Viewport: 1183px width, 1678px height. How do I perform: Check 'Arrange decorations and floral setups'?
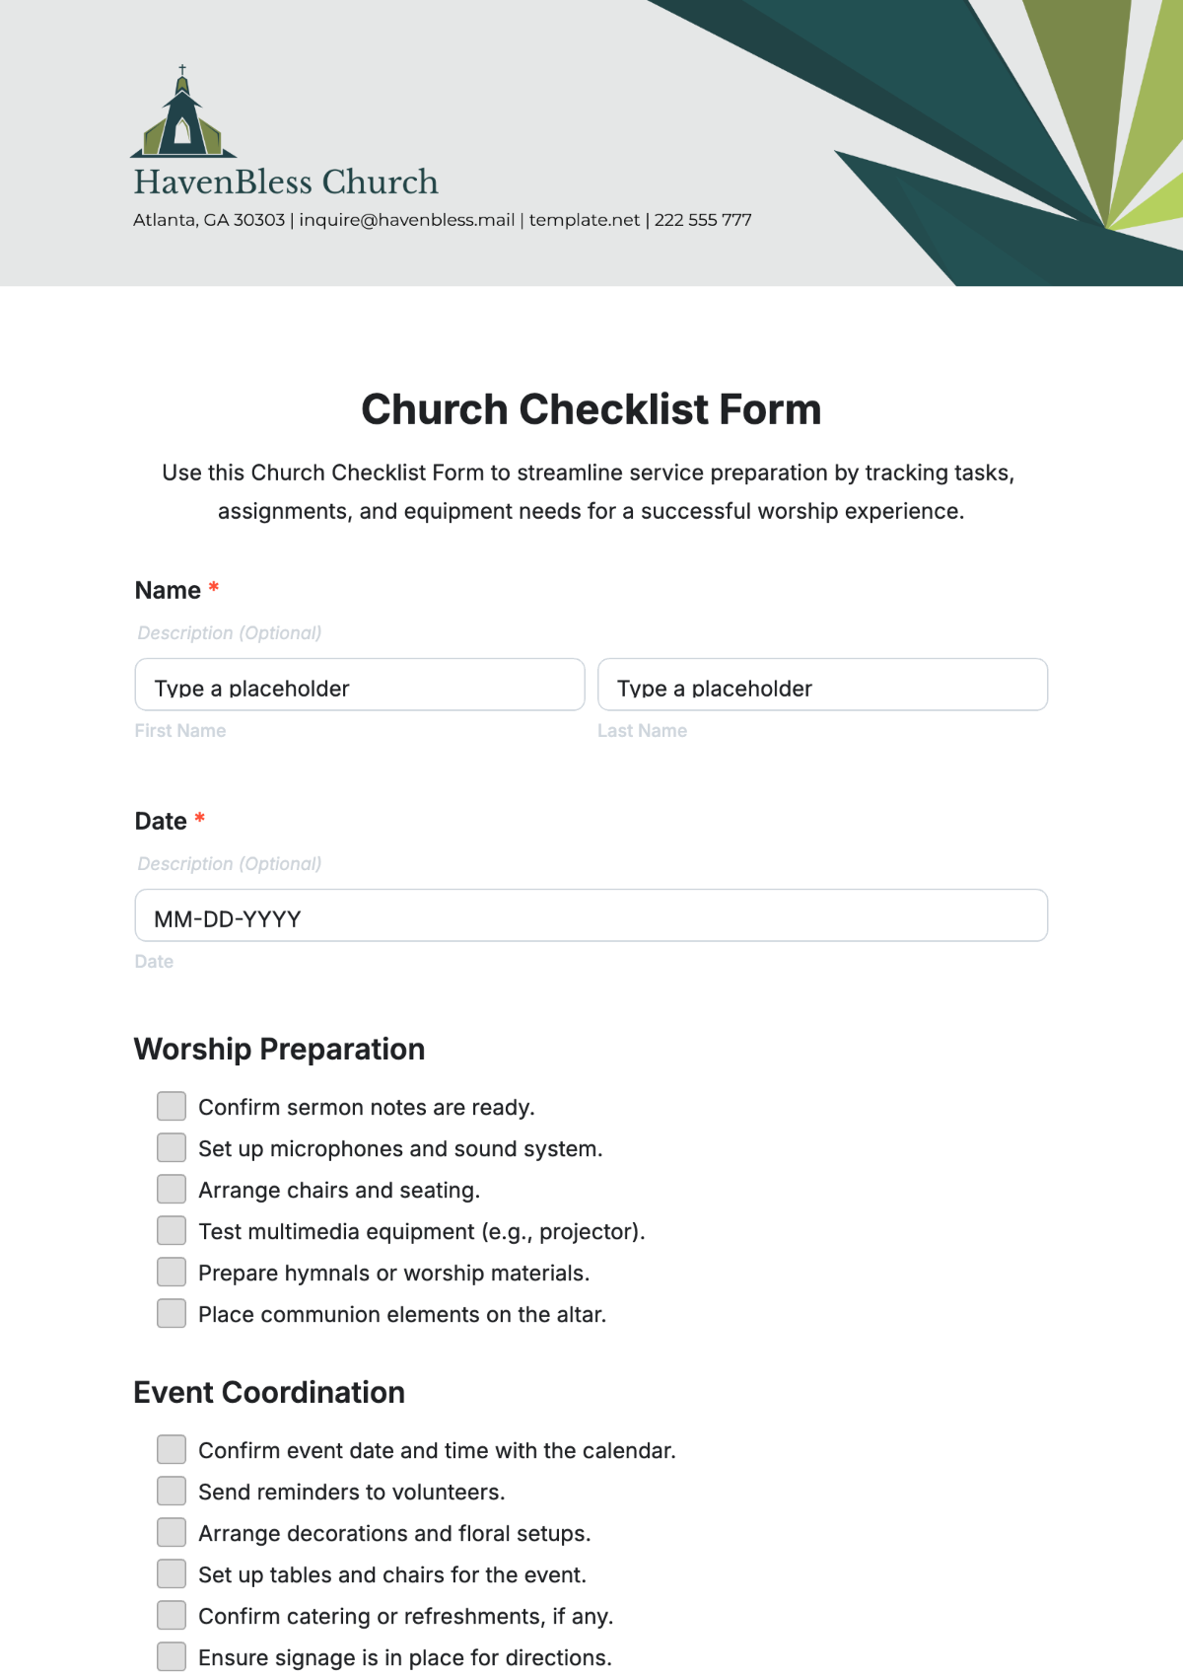pyautogui.click(x=172, y=1533)
